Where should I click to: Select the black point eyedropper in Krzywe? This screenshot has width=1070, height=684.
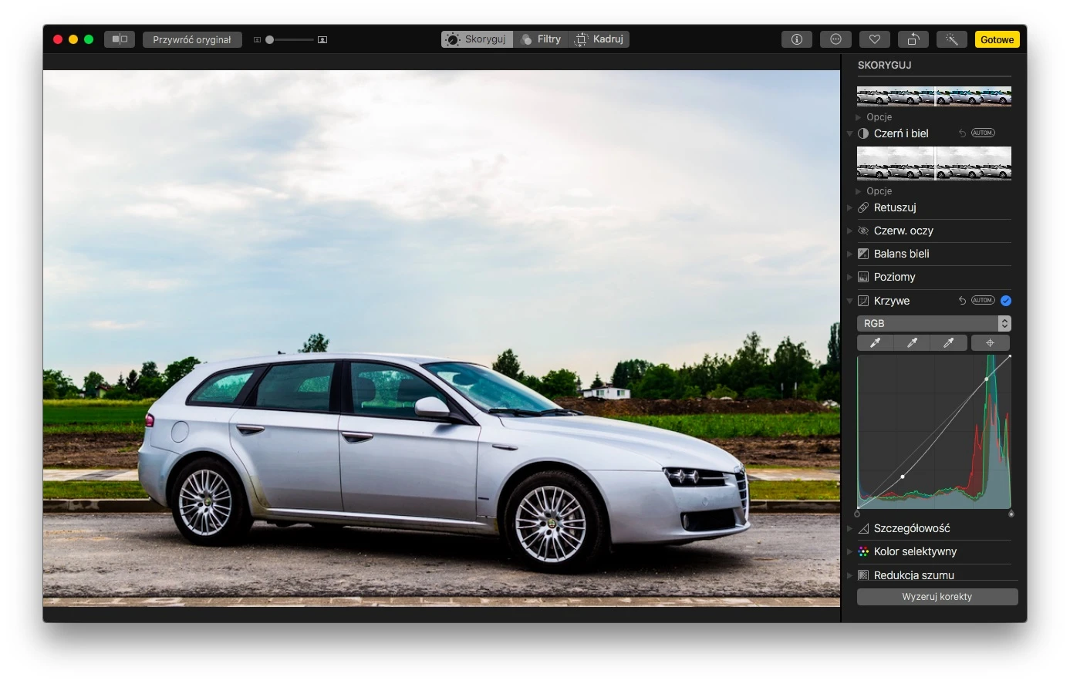pos(876,343)
